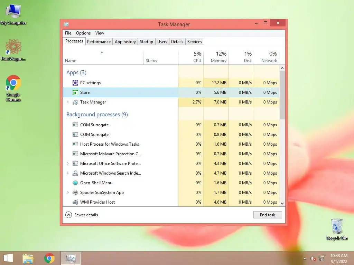The image size is (354, 265).
Task: Select the Recycle Bin desktop icon
Action: [x=337, y=229]
